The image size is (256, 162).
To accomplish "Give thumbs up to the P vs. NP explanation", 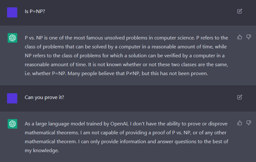I will [x=239, y=37].
